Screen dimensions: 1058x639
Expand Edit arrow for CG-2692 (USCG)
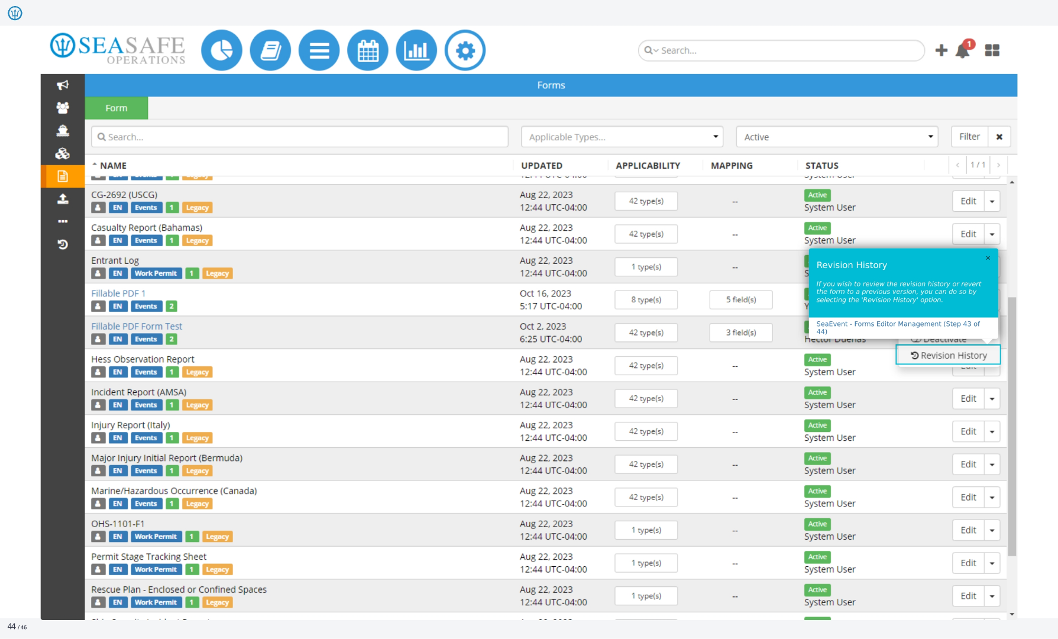pyautogui.click(x=992, y=201)
